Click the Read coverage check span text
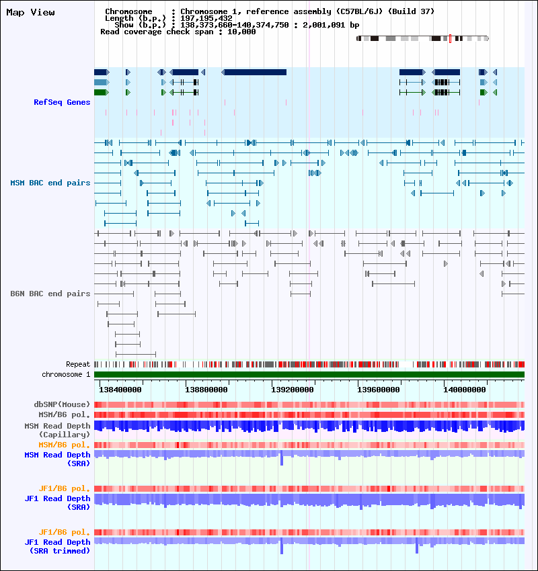 pos(178,32)
